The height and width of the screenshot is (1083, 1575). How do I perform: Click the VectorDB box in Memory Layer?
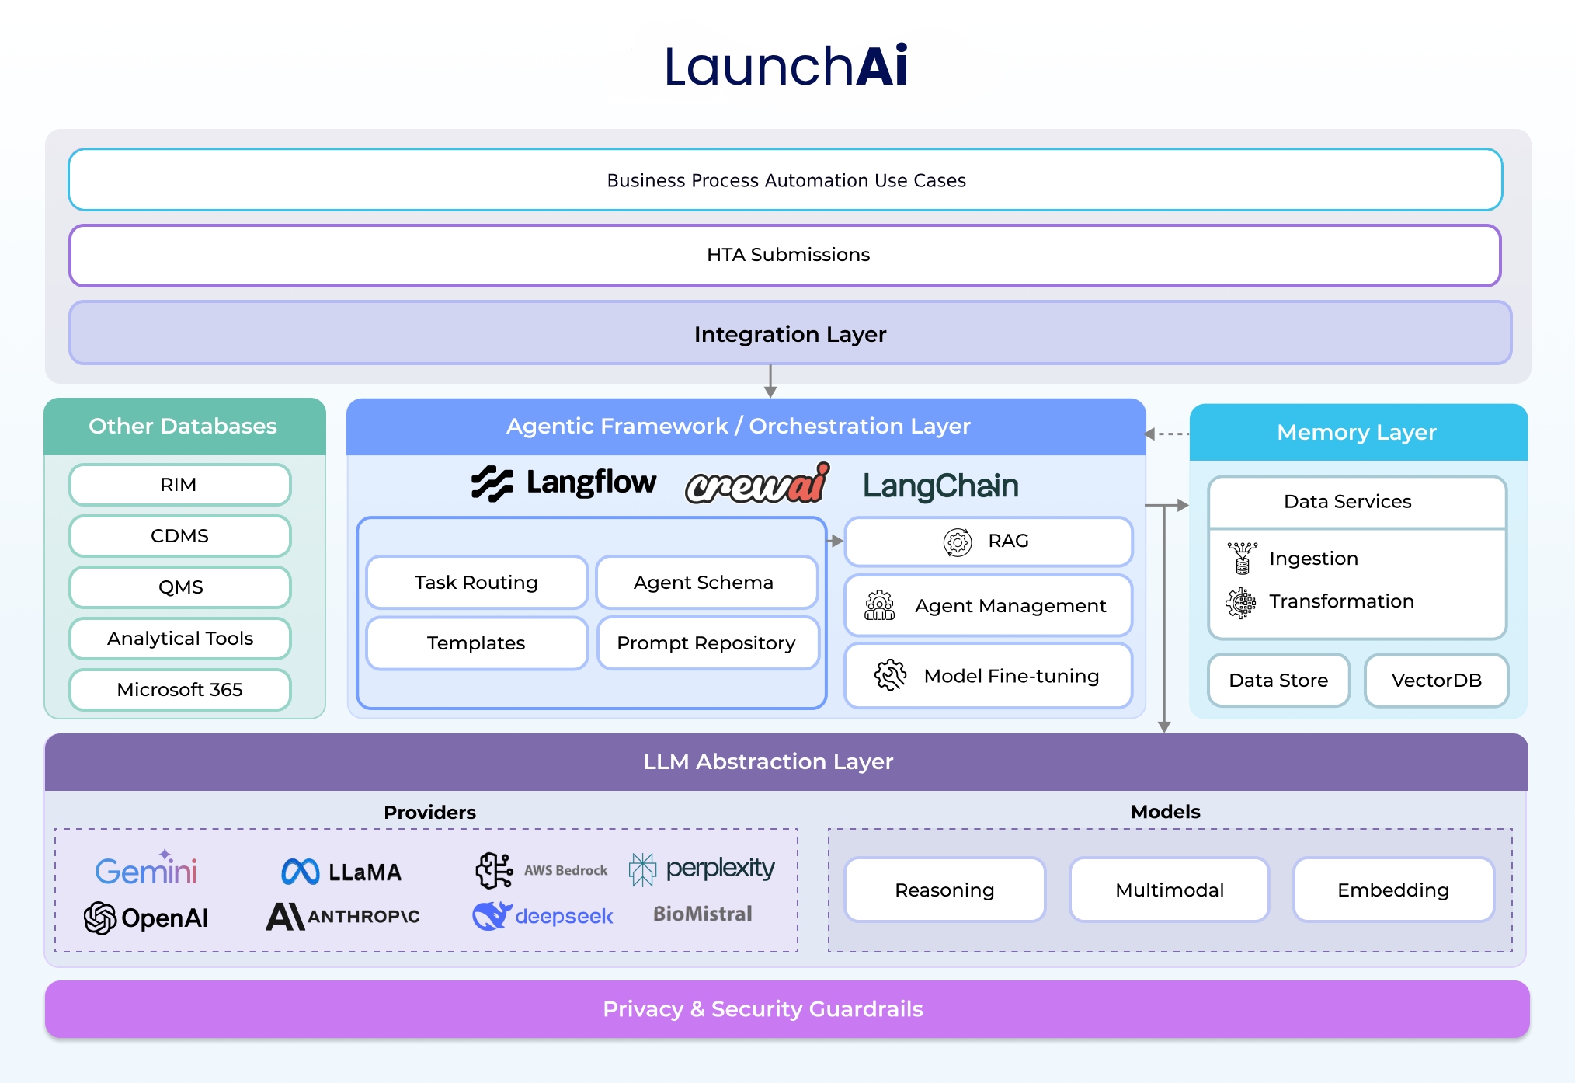coord(1436,681)
